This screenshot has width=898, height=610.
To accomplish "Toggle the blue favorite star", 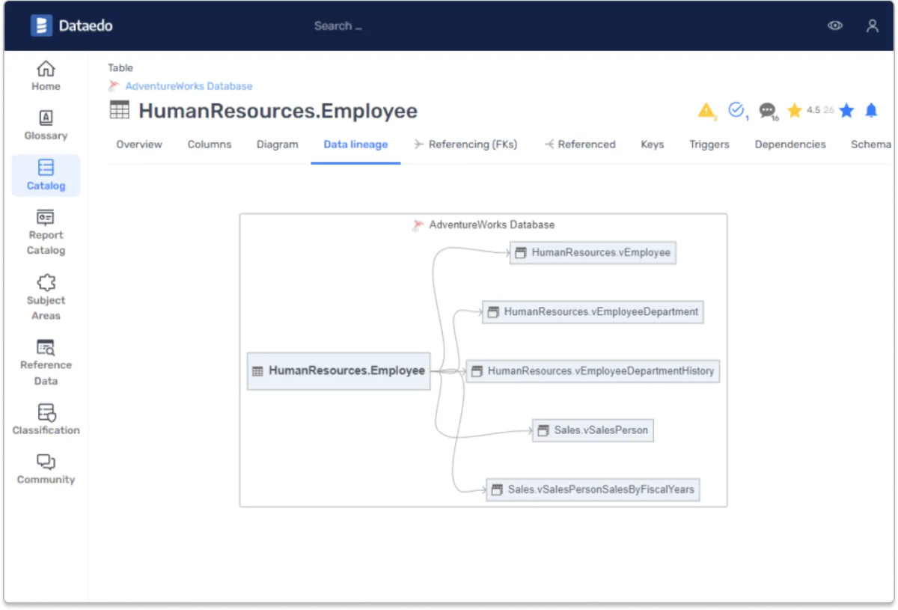I will coord(846,111).
